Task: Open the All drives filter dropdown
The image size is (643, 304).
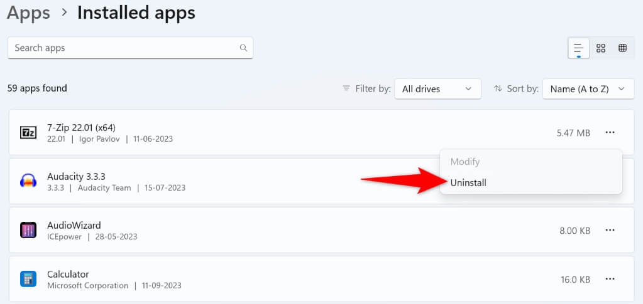Action: pyautogui.click(x=437, y=89)
